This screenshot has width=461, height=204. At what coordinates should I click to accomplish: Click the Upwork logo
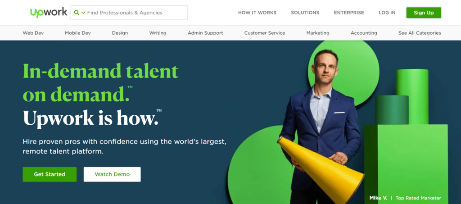coord(49,13)
